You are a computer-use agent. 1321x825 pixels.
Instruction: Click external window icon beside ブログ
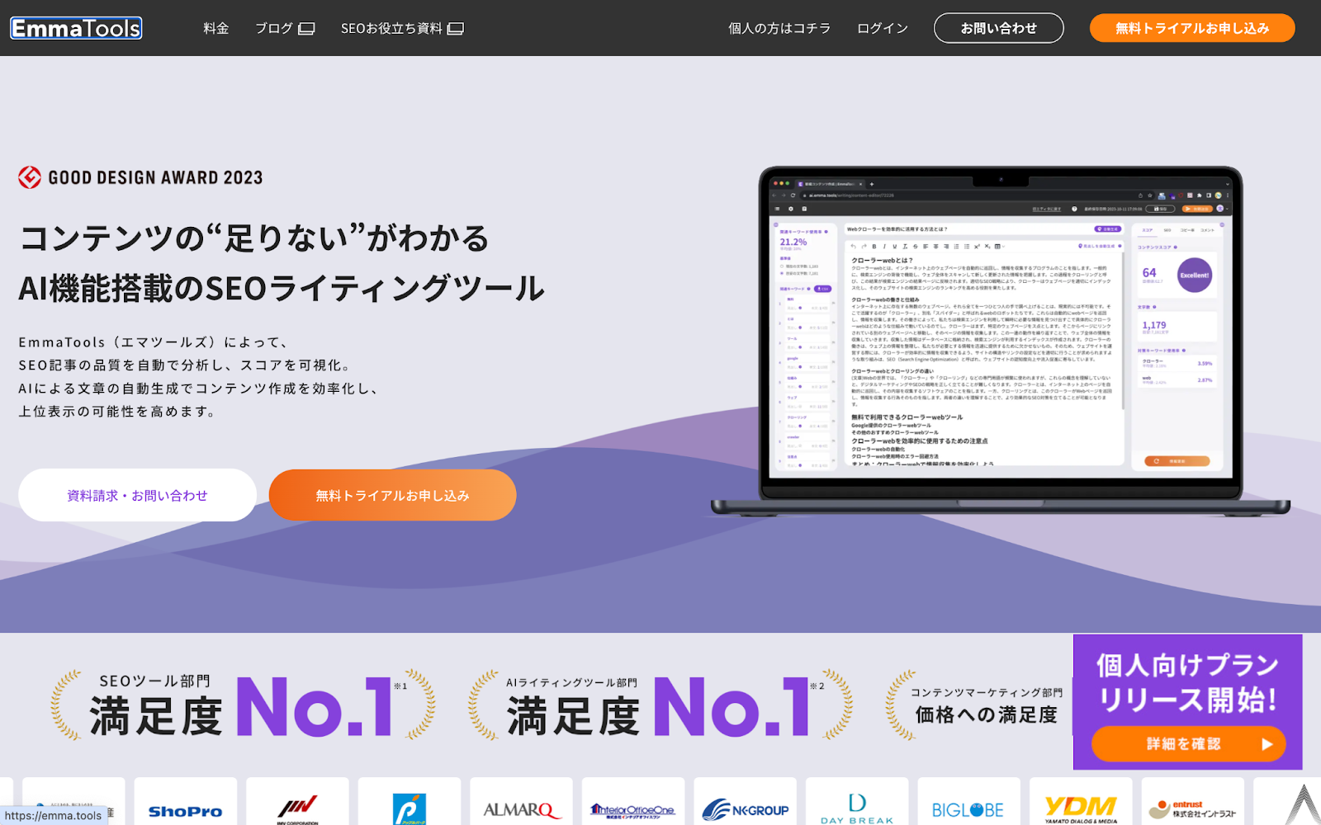306,29
